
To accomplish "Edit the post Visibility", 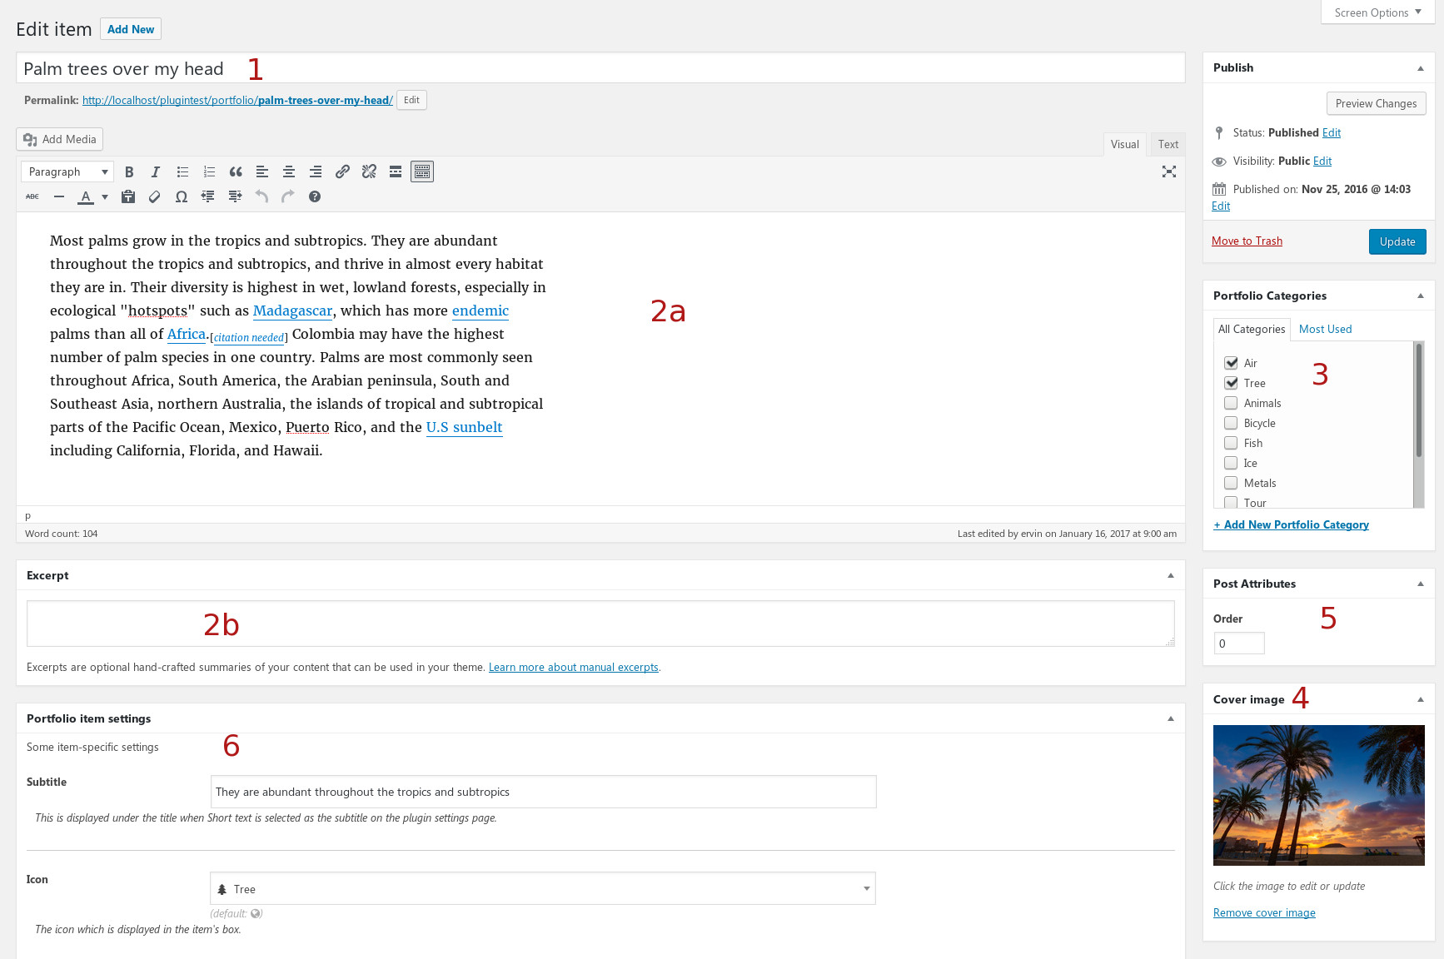I will coord(1322,161).
